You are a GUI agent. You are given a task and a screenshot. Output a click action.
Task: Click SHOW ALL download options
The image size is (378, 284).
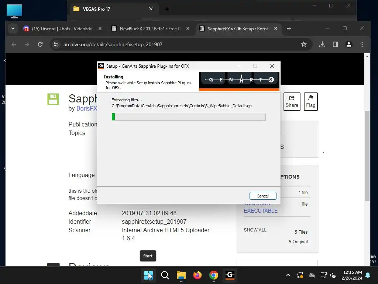tap(255, 230)
